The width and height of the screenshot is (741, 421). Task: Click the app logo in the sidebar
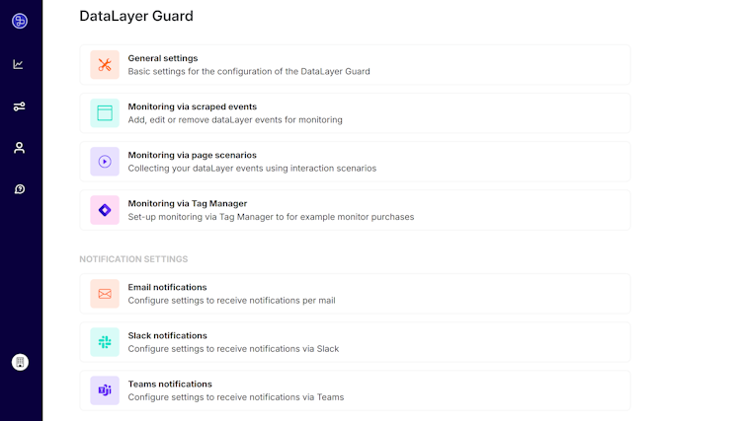point(20,21)
